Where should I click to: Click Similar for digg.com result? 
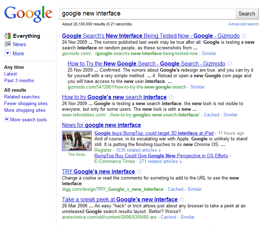pos(195,189)
